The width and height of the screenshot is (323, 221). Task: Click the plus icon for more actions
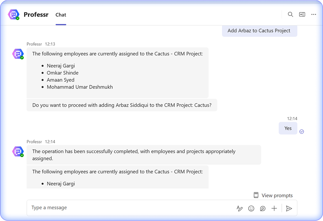(x=274, y=208)
